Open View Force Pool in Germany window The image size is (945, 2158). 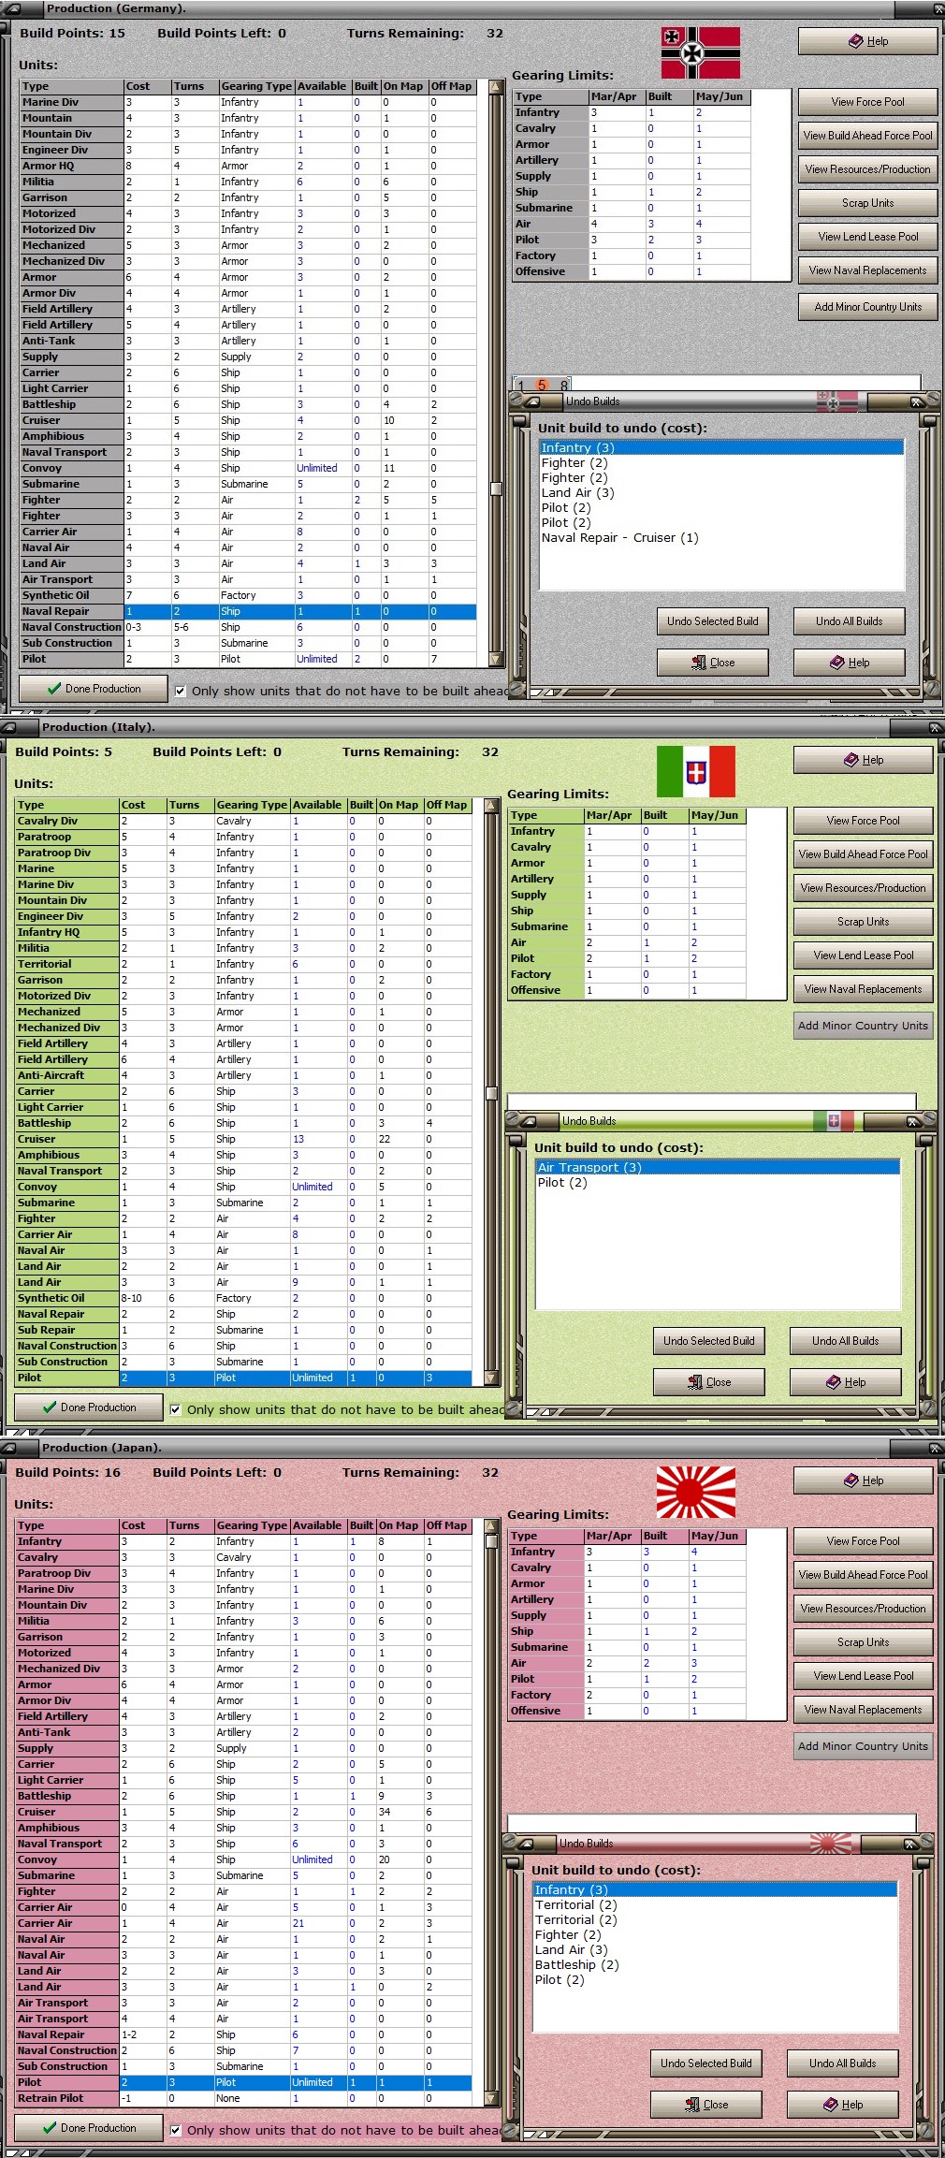point(867,102)
